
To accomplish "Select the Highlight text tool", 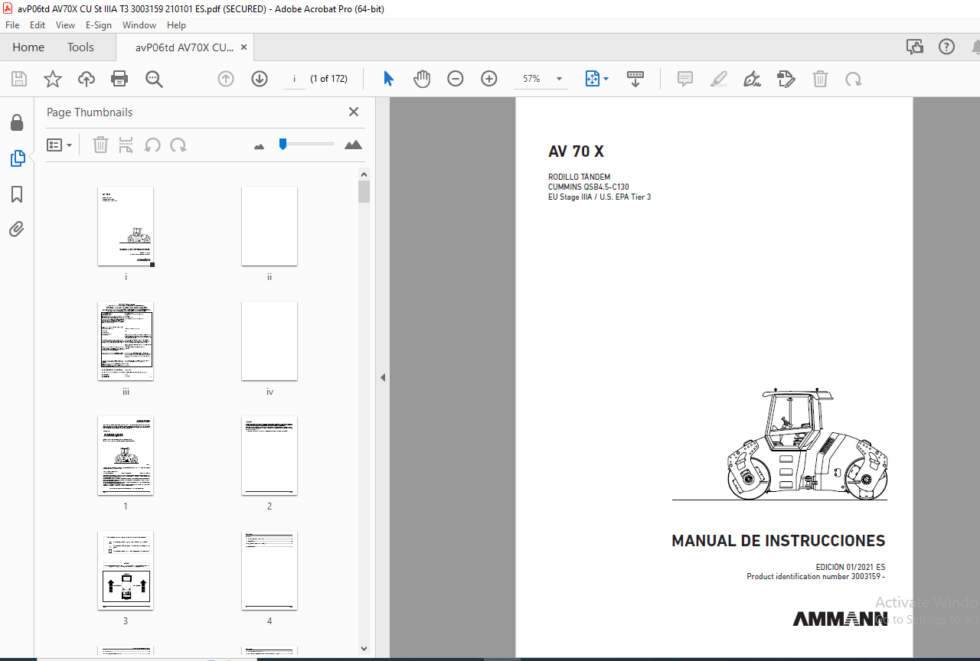I will (719, 79).
